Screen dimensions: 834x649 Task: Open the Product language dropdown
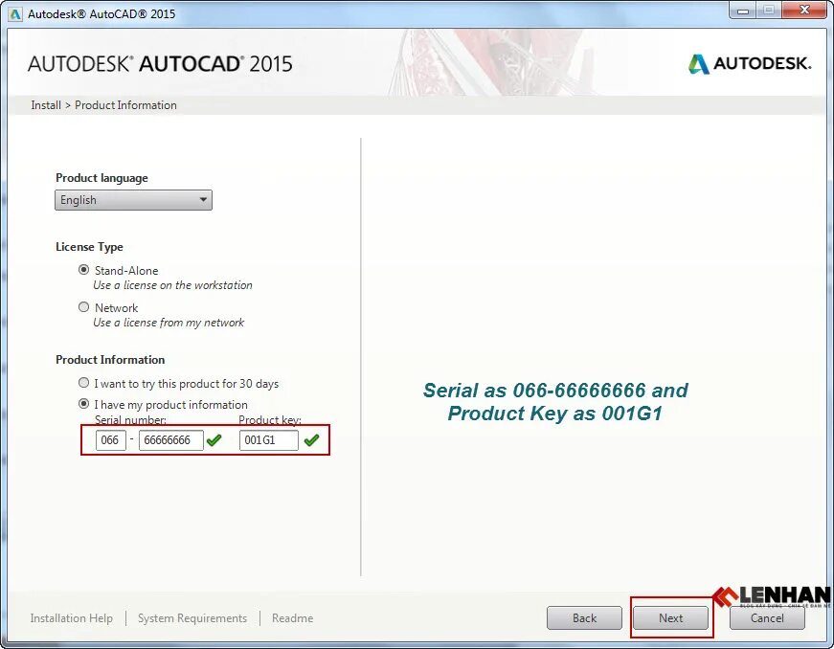coord(133,200)
